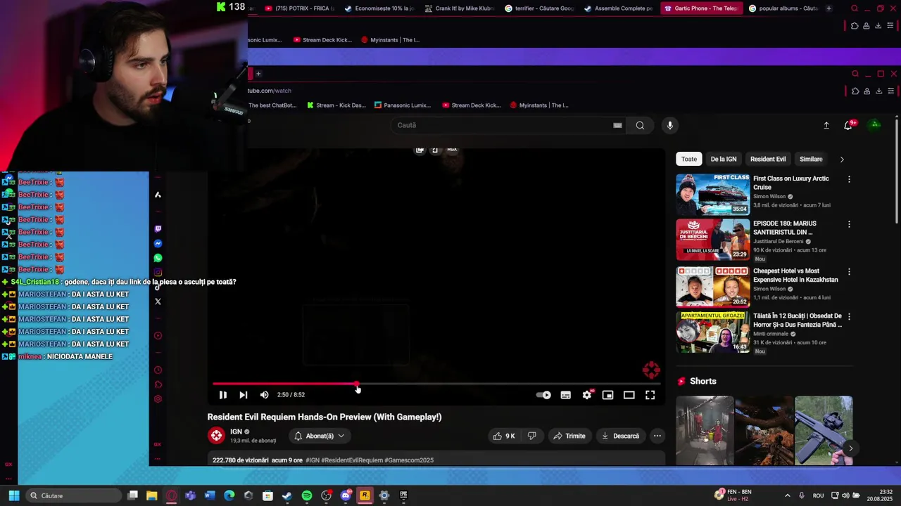Open X icon in browser sidebar
This screenshot has height=506, width=901.
[x=158, y=301]
